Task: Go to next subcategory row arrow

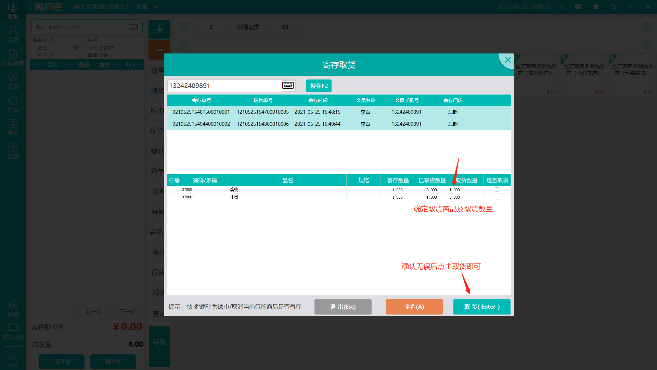Action: (647, 45)
